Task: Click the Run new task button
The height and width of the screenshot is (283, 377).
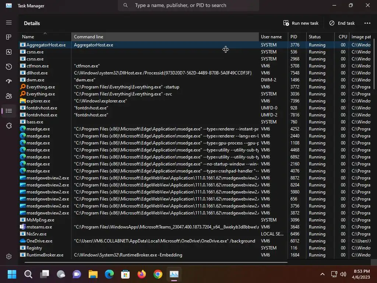Action: (x=301, y=23)
